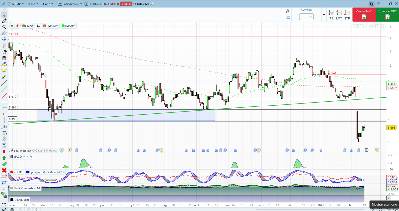Activate the magnifier zoom tool

point(4,27)
